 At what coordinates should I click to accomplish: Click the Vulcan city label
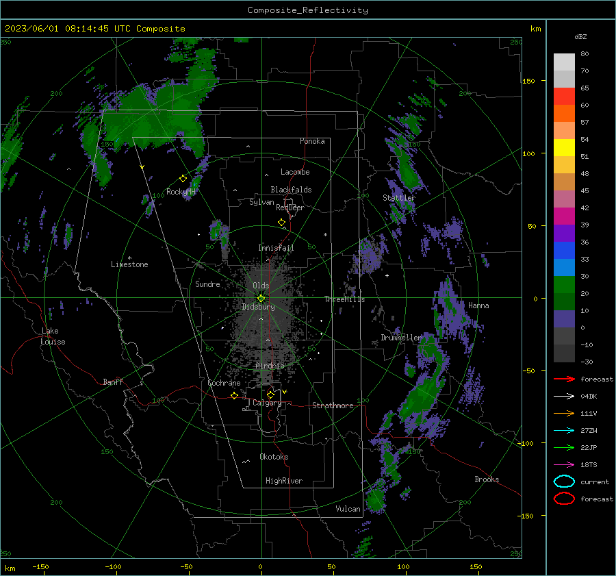tap(348, 509)
